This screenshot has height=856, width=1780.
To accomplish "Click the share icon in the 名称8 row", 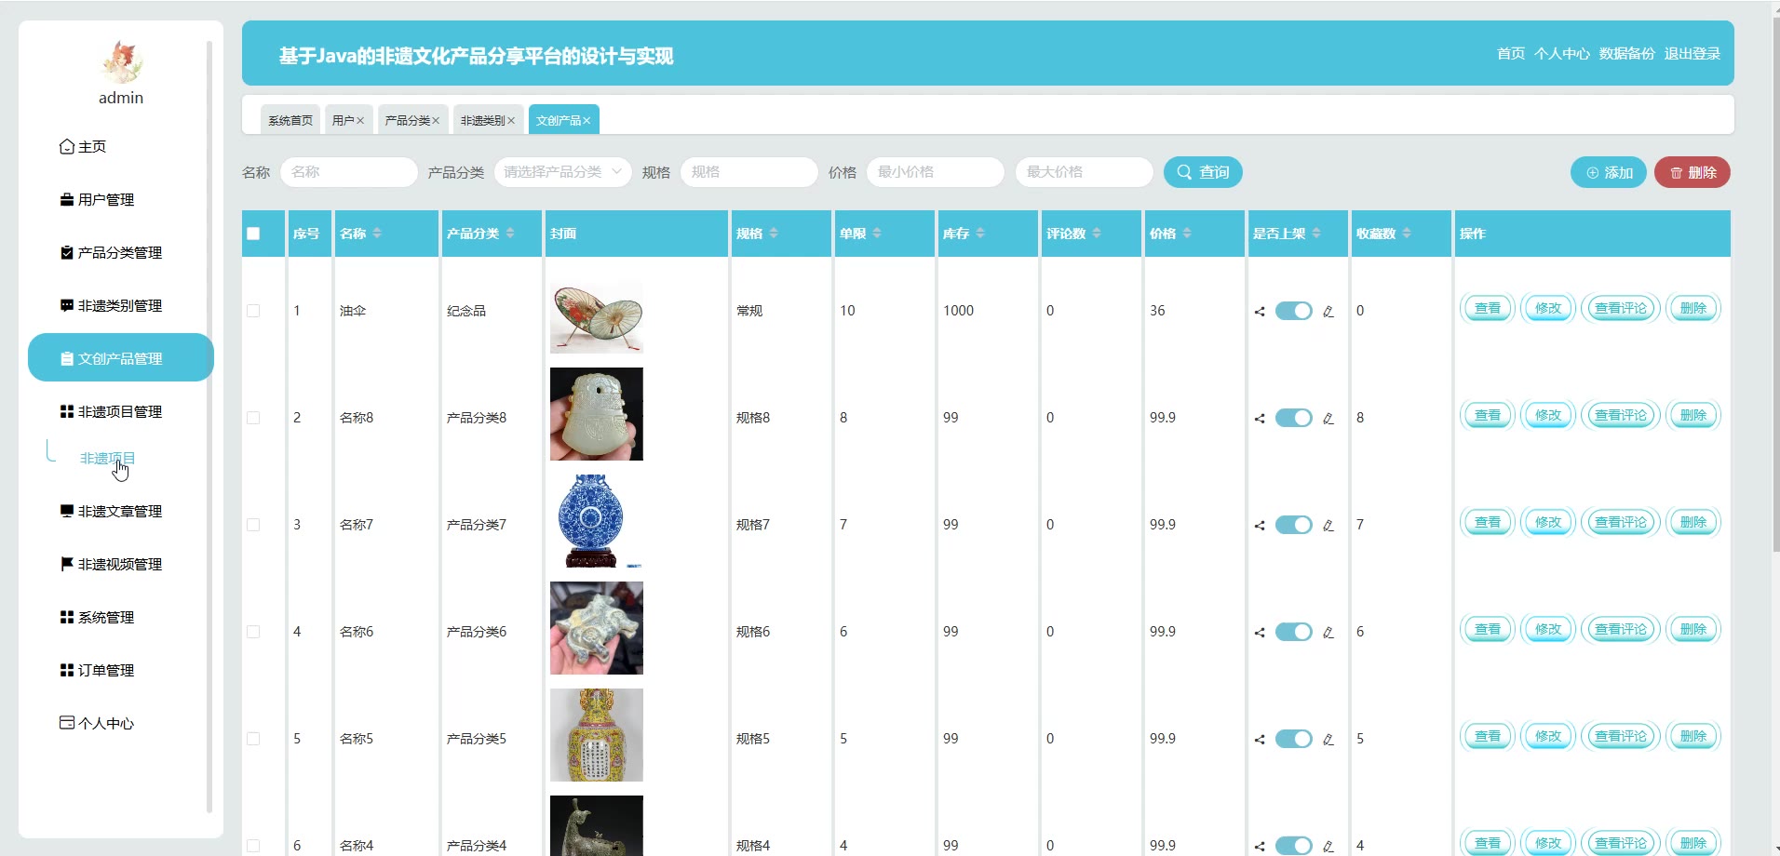I will [x=1260, y=419].
